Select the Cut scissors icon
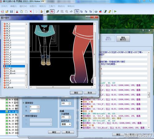 pos(17,11)
